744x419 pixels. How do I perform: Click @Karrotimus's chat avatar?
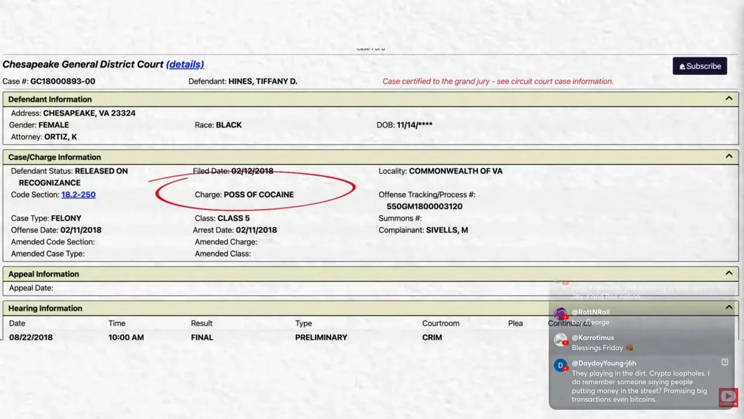coord(560,340)
